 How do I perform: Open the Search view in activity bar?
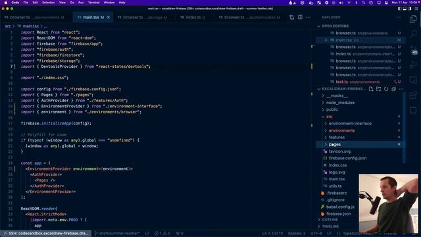pyautogui.click(x=413, y=34)
